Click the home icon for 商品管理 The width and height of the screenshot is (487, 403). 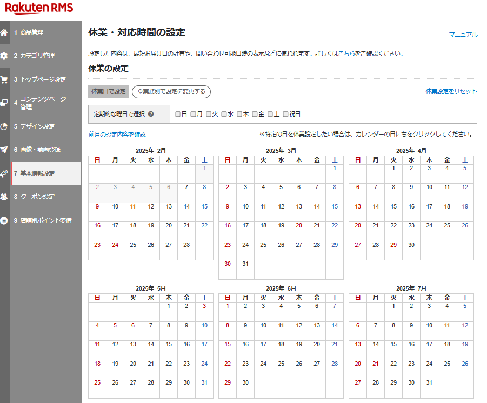click(4, 32)
